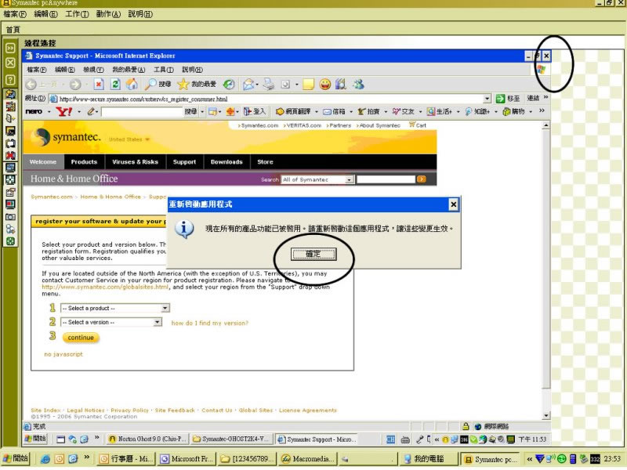627x470 pixels.
Task: Open pcAnywhere 動作(A) menu
Action: coord(108,14)
